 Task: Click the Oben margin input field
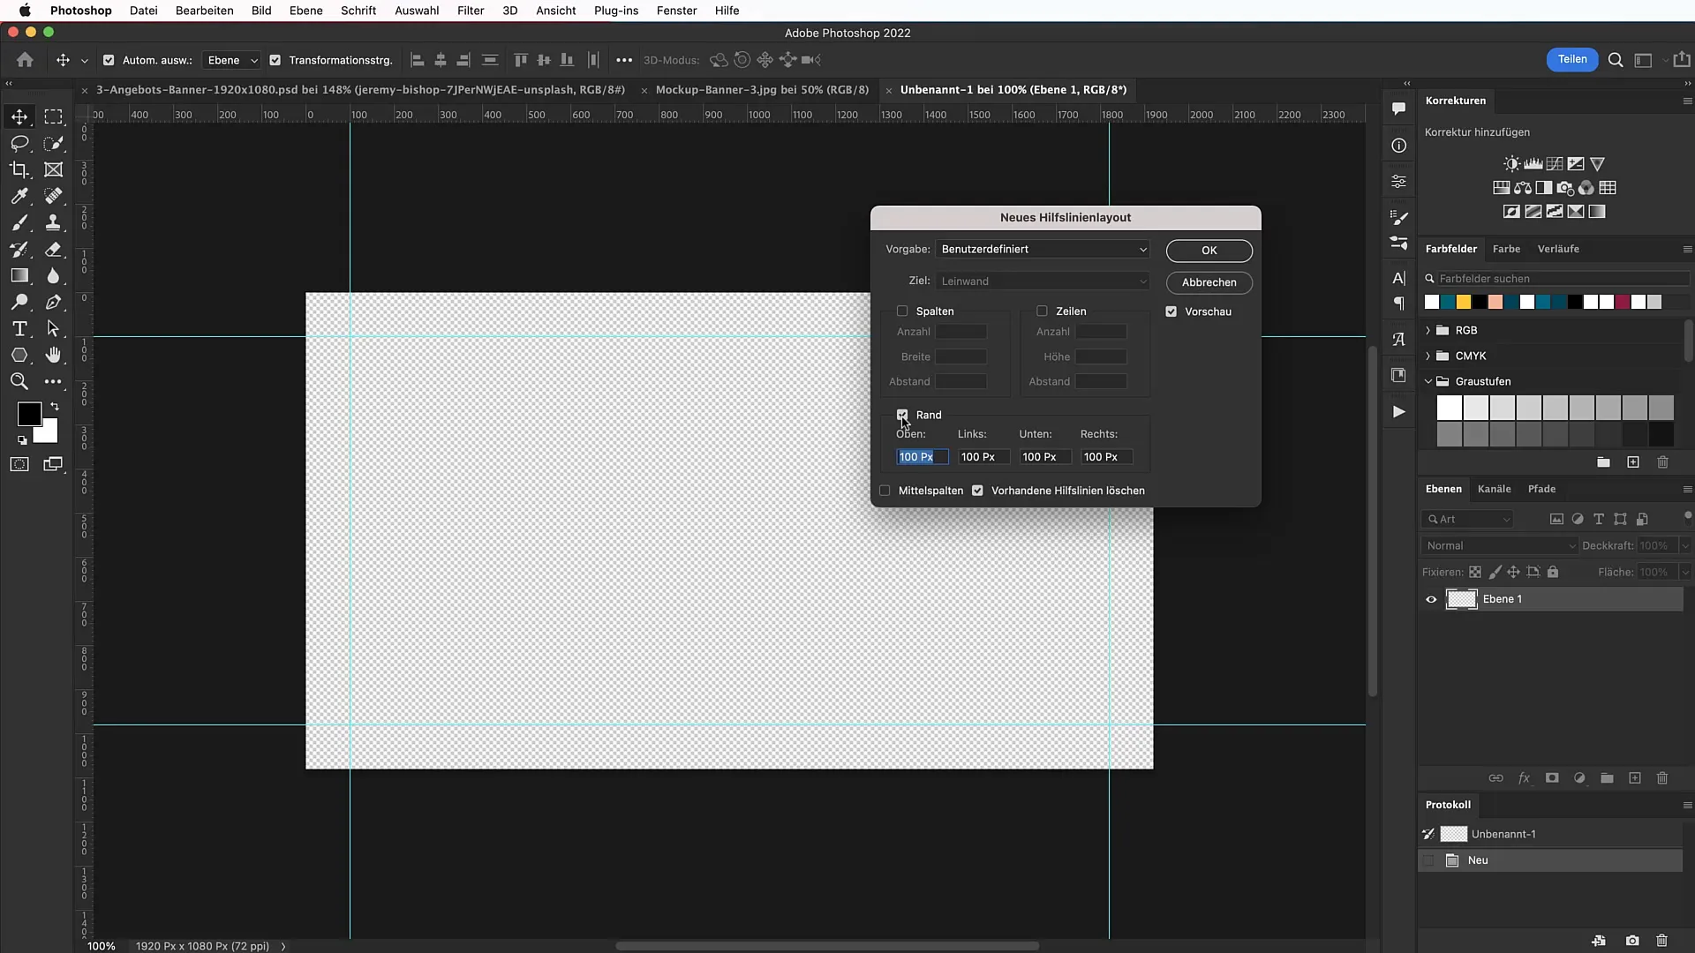tap(922, 457)
